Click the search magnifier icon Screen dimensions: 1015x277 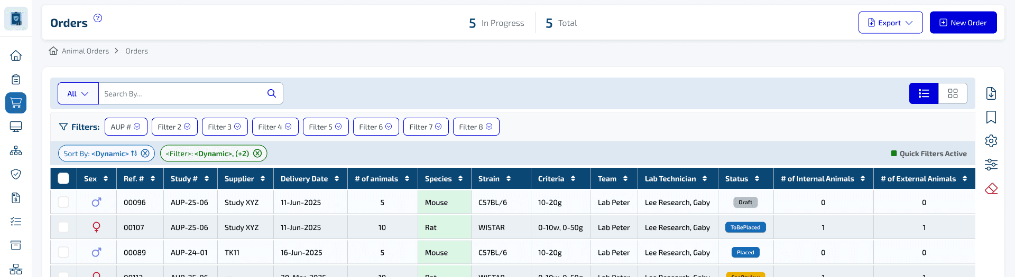click(272, 93)
